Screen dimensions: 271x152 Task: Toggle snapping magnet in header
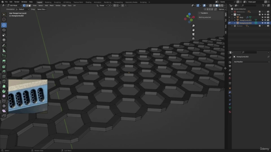point(114,5)
